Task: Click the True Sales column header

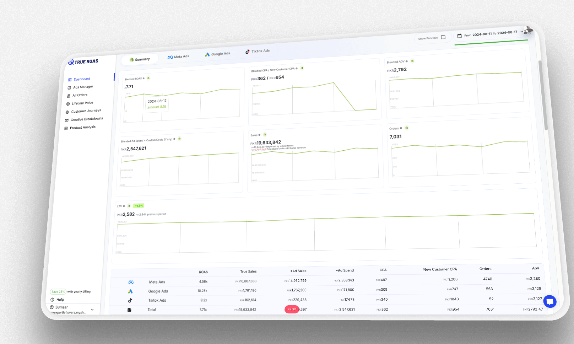Action: pos(248,272)
